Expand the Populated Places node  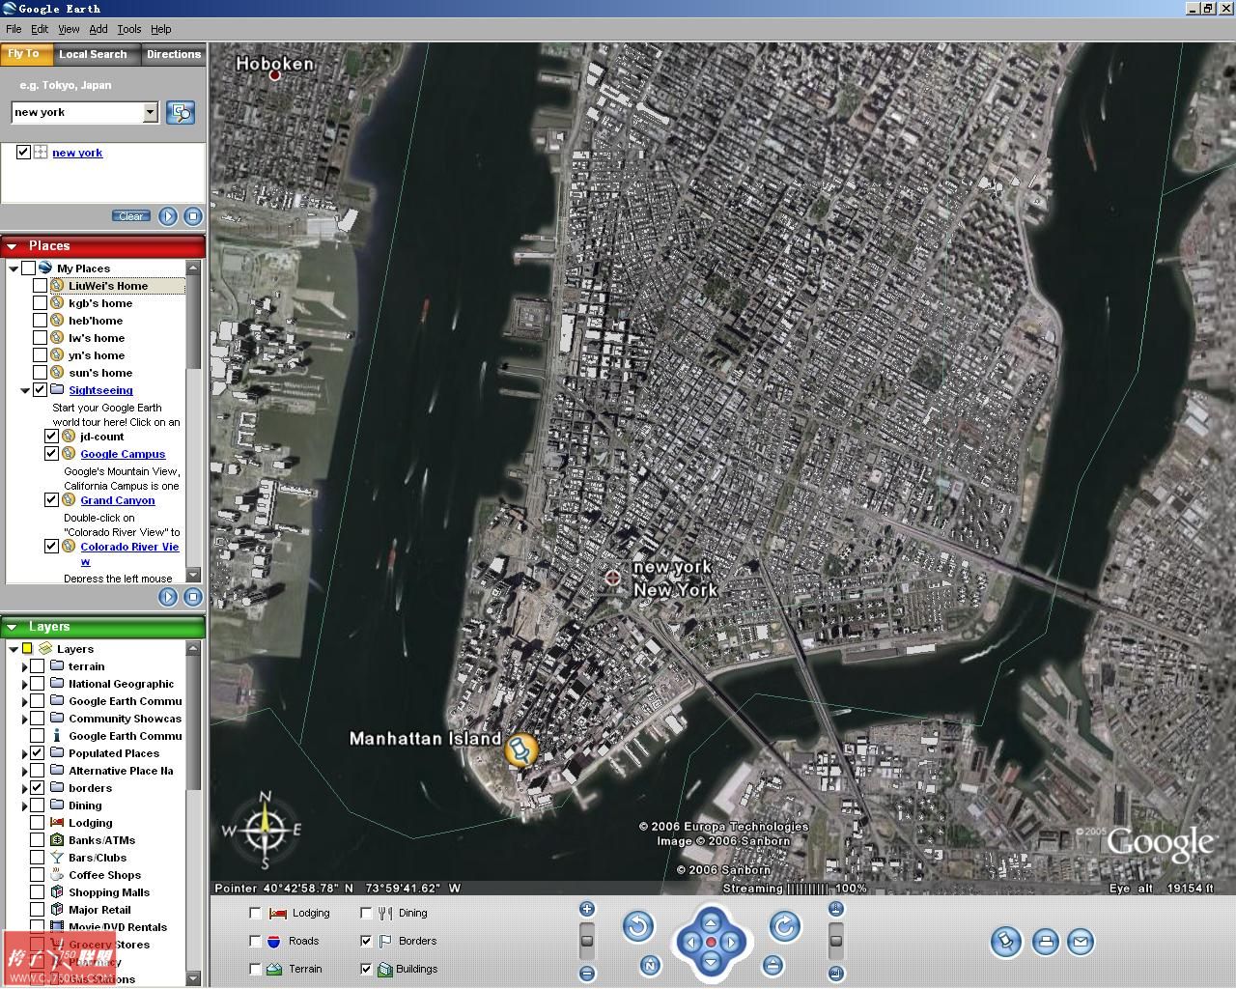pyautogui.click(x=25, y=753)
